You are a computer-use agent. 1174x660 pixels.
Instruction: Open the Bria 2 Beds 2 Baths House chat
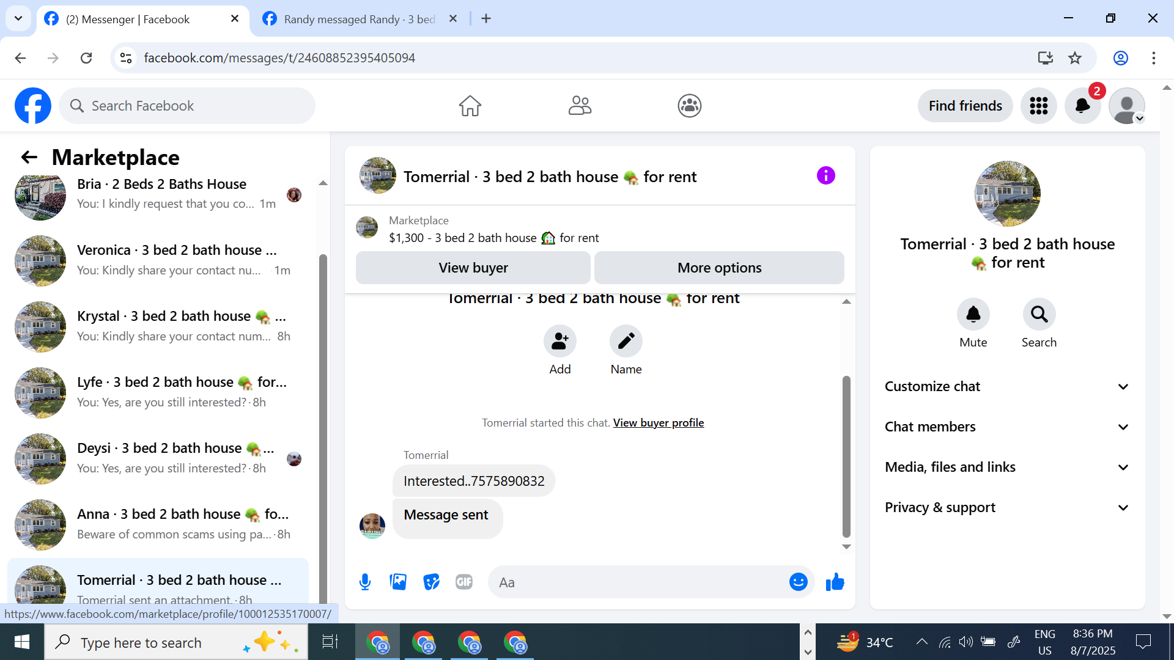(158, 194)
